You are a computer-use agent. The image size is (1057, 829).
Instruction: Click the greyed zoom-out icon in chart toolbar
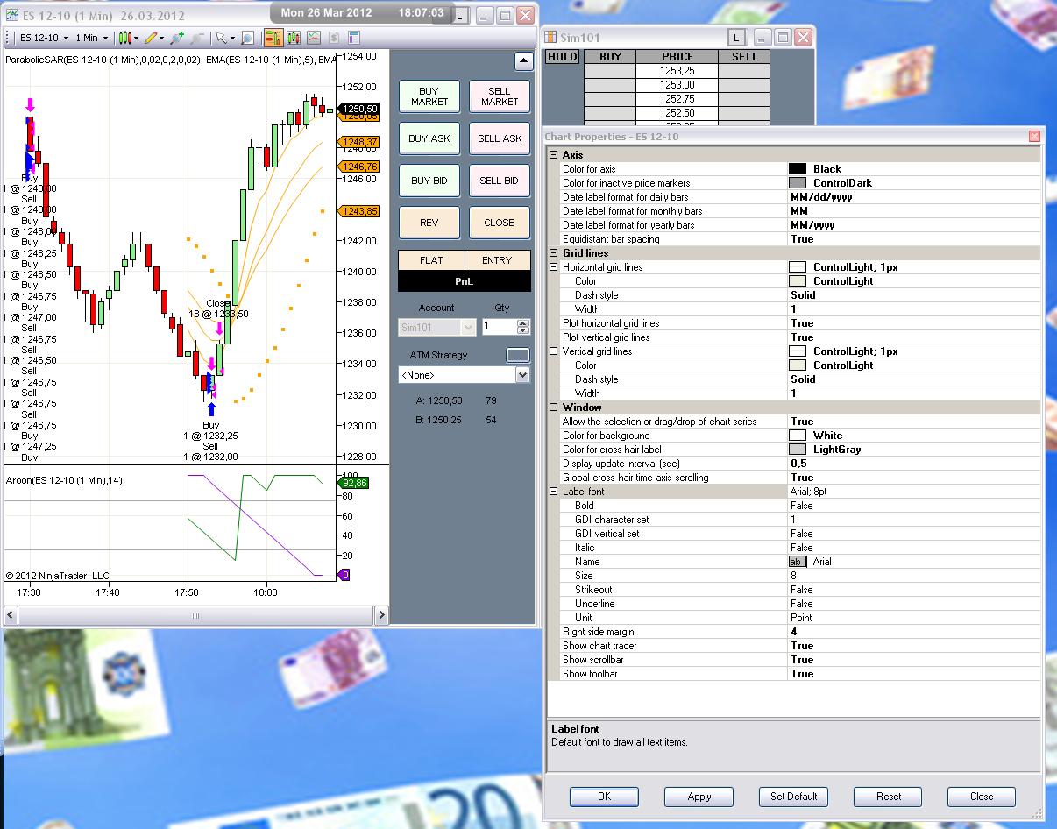pyautogui.click(x=197, y=38)
